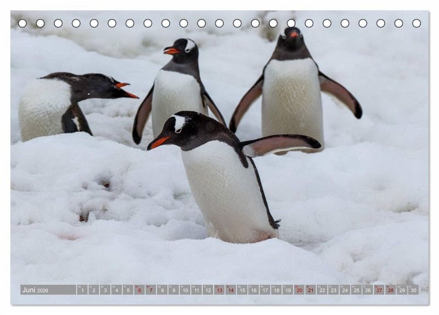Select day 25 in the calendar strip
Image resolution: width=439 pixels, height=315 pixels.
pos(357,290)
